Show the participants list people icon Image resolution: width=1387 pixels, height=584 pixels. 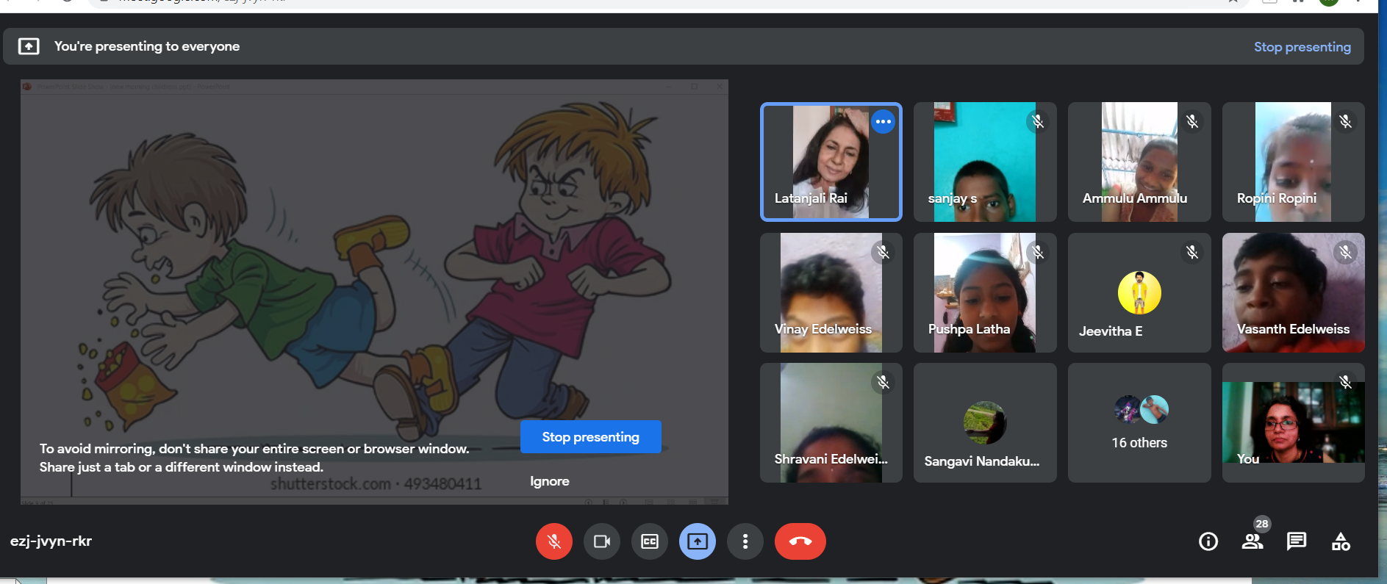click(x=1252, y=542)
